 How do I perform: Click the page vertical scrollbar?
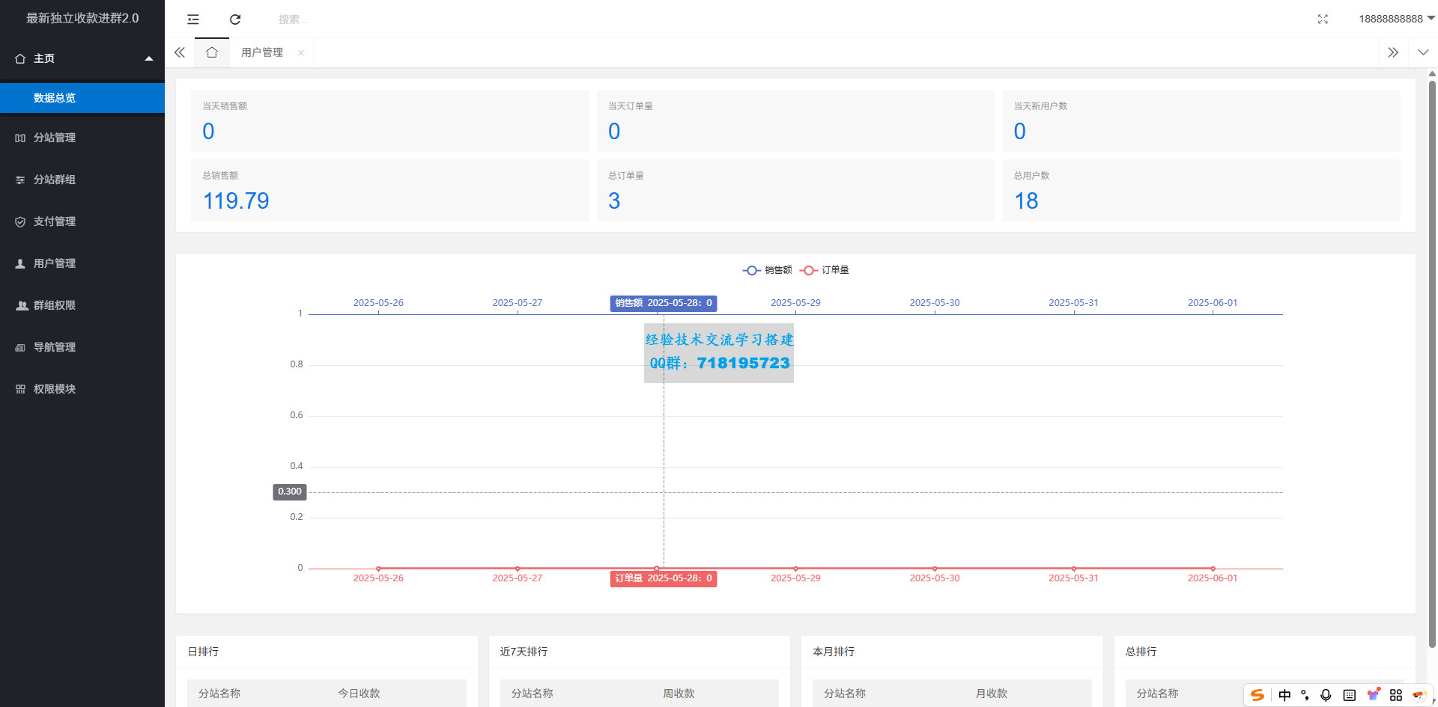point(1432,363)
